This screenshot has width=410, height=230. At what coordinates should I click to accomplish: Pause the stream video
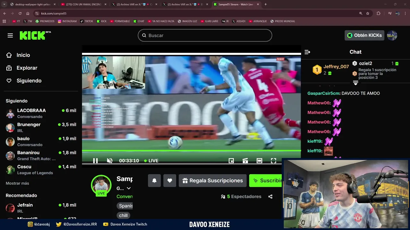(95, 161)
